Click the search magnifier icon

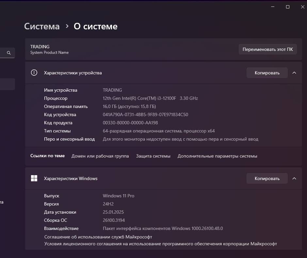coord(8,53)
